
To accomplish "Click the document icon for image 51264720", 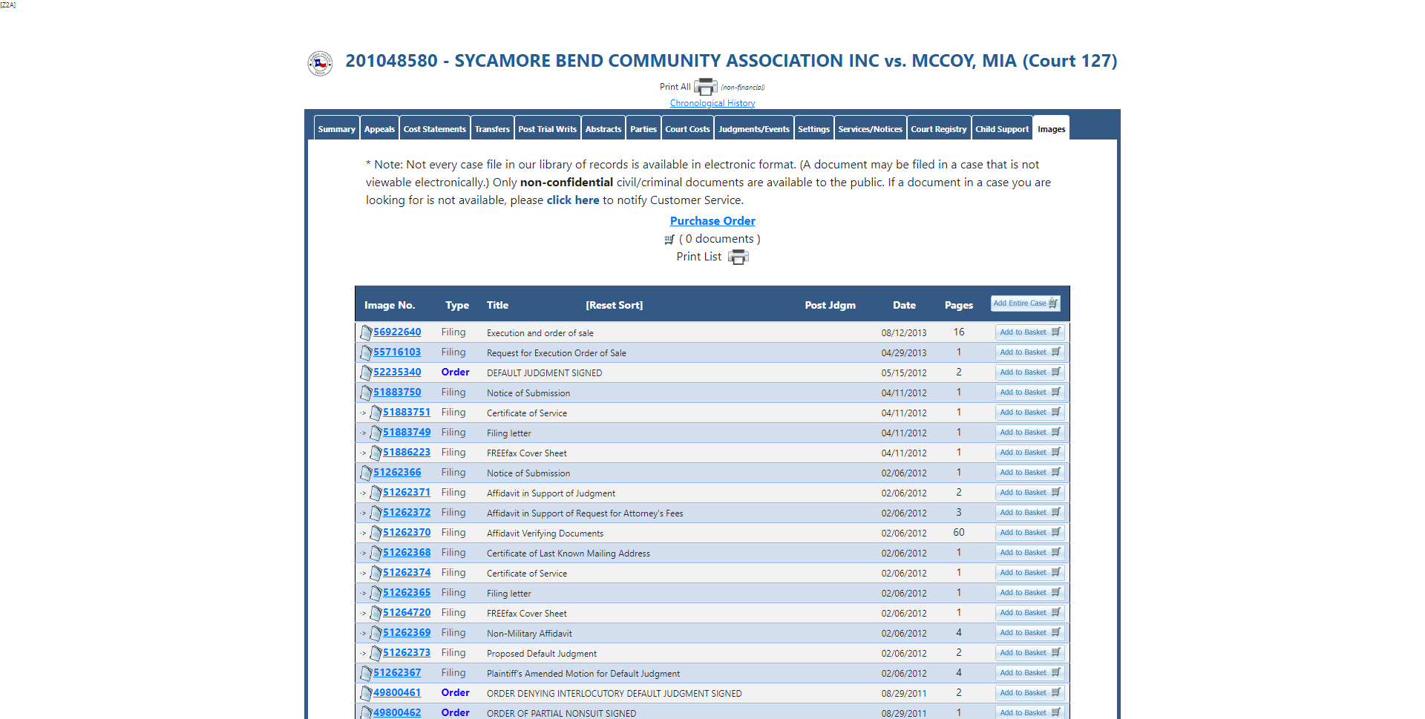I will click(376, 613).
